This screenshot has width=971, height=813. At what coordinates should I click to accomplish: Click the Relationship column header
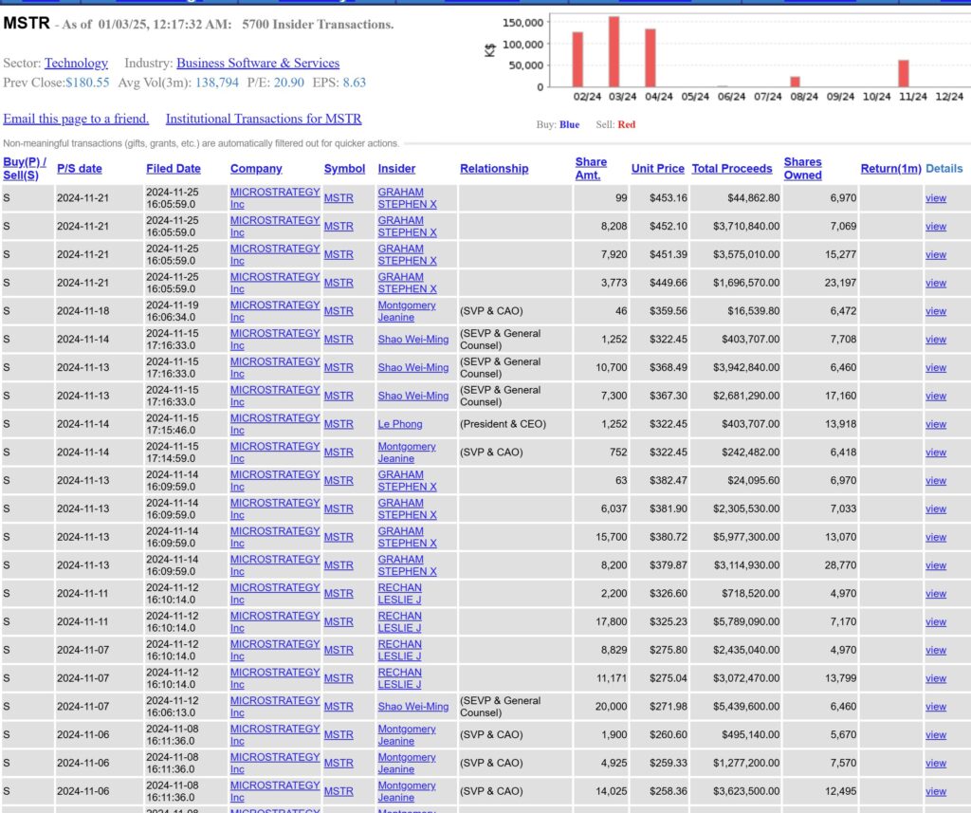(x=494, y=169)
